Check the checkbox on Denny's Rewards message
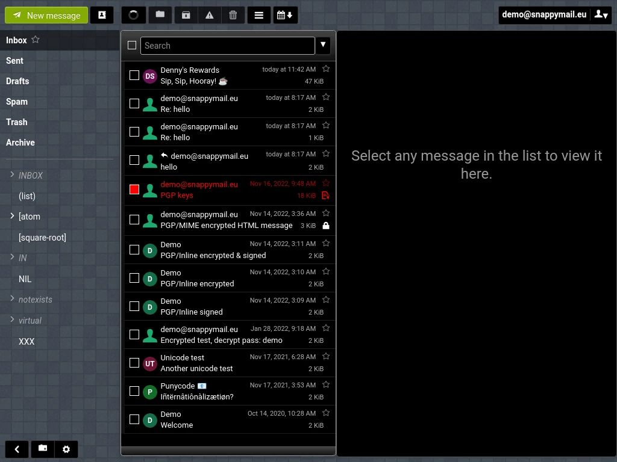 [134, 75]
